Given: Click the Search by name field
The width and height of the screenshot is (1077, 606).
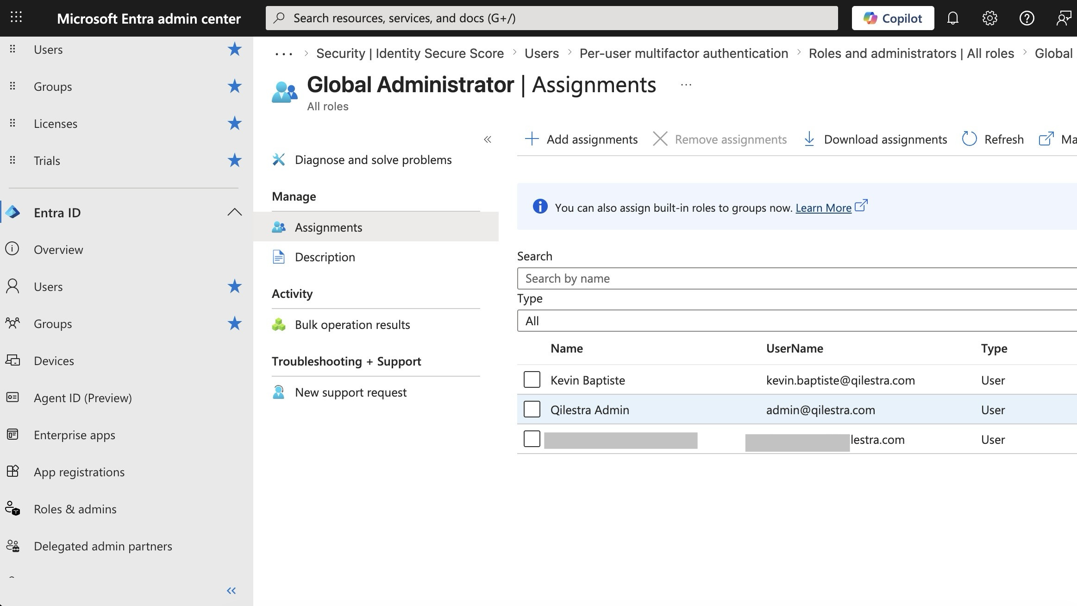Looking at the screenshot, I should click(x=797, y=278).
